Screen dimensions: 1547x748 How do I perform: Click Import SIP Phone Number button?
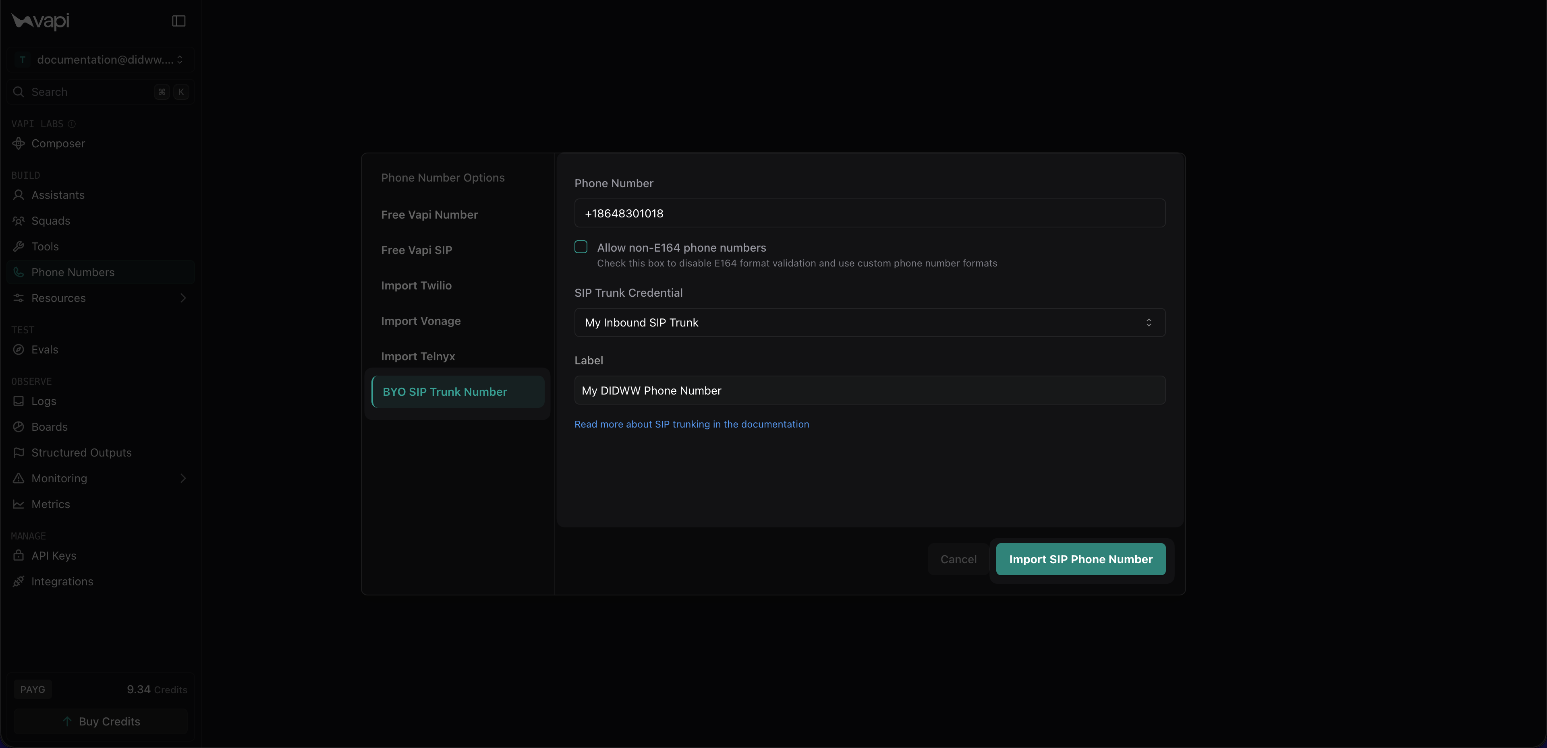coord(1080,560)
